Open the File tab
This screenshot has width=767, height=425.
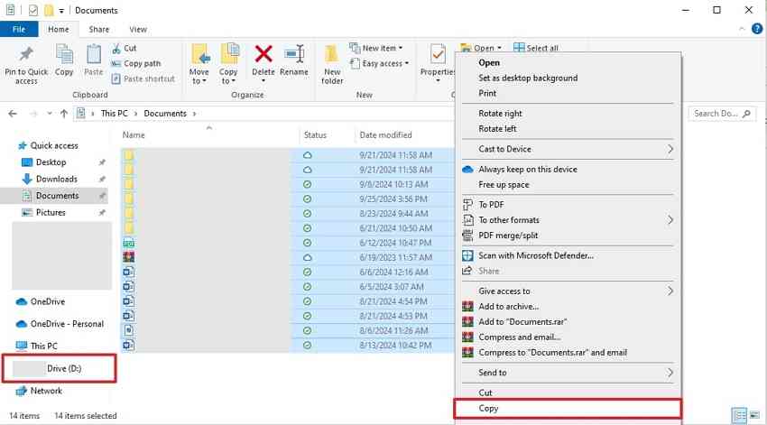(x=19, y=30)
